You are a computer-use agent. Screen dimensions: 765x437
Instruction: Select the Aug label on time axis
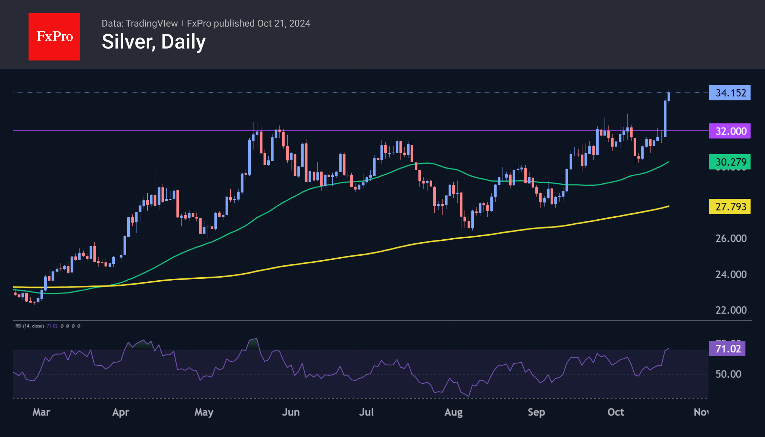[453, 412]
